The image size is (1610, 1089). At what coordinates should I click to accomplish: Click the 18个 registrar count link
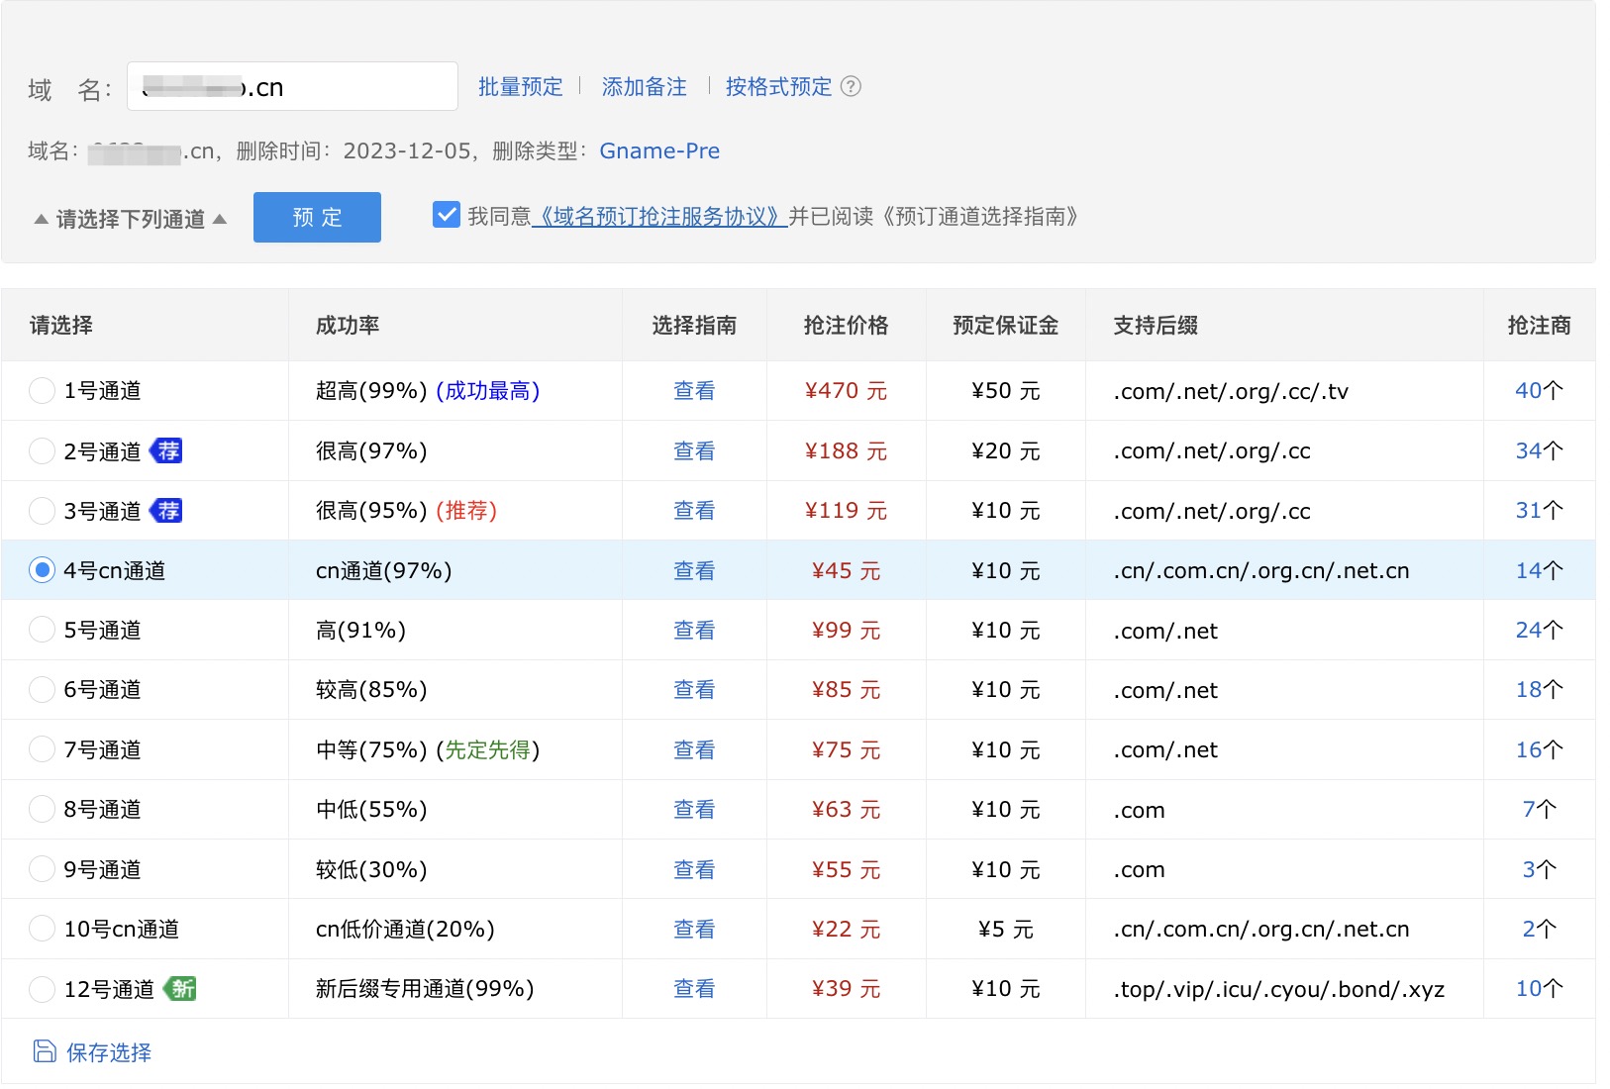pyautogui.click(x=1539, y=689)
